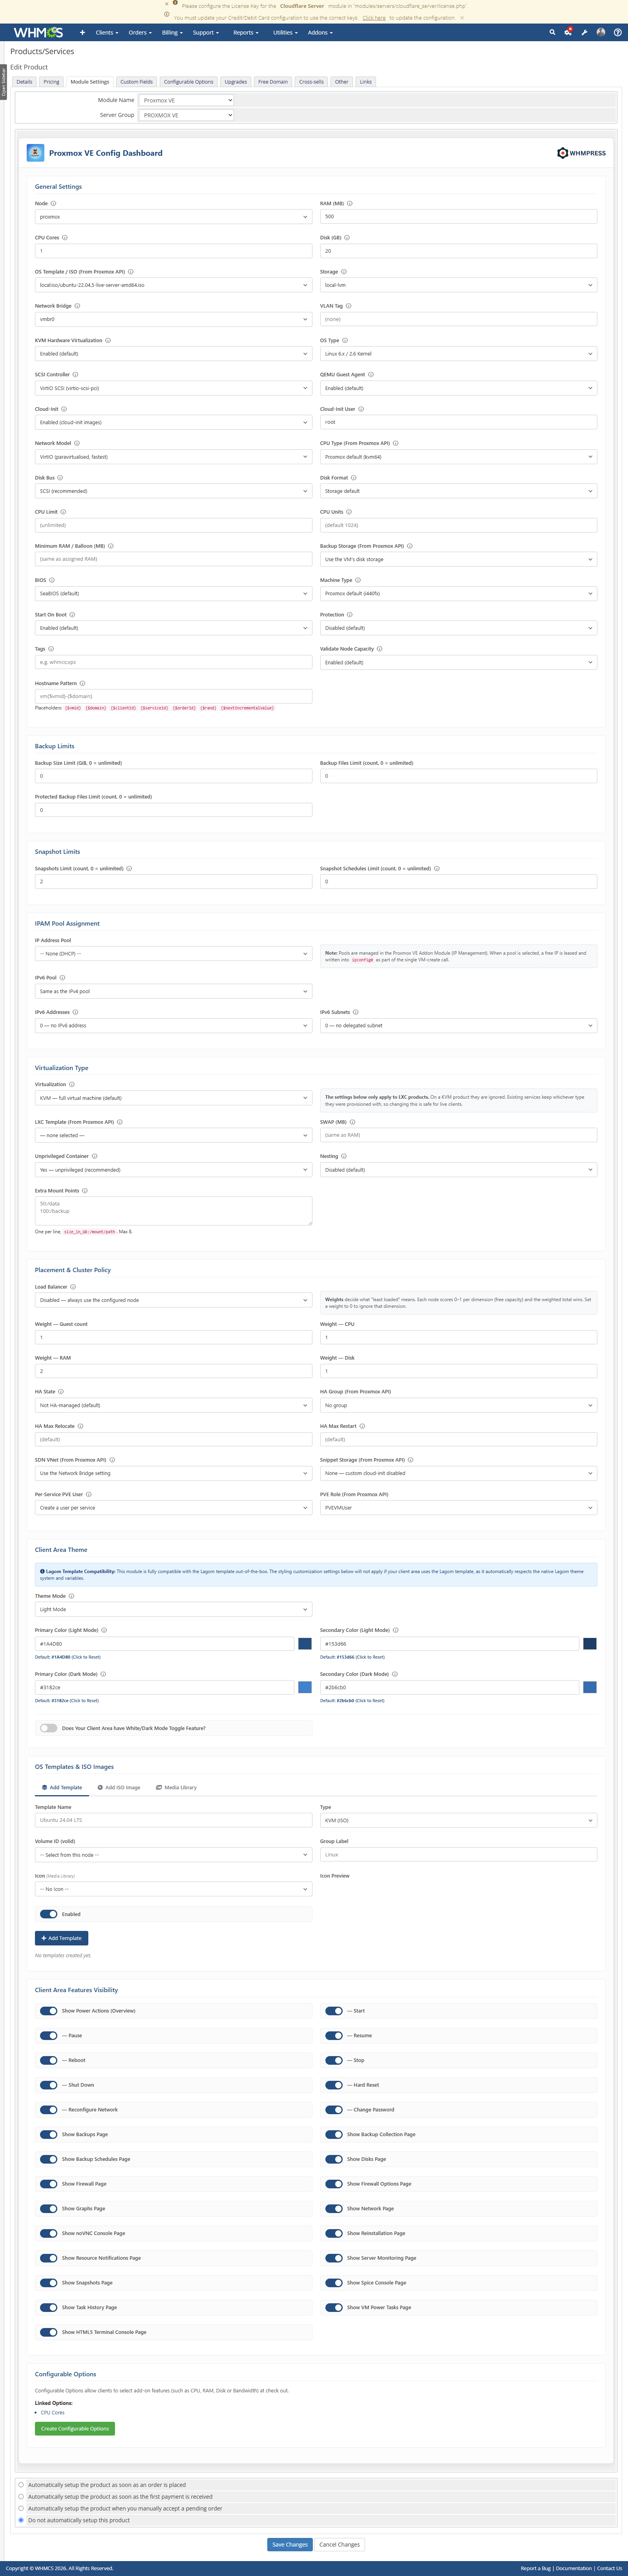
Task: Show the info tooltip for Hostname Pattern
Action: coord(82,683)
